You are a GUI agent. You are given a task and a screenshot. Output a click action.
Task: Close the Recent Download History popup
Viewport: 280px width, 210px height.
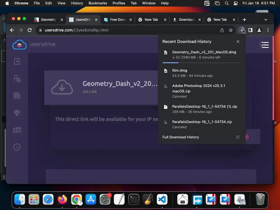[238, 42]
